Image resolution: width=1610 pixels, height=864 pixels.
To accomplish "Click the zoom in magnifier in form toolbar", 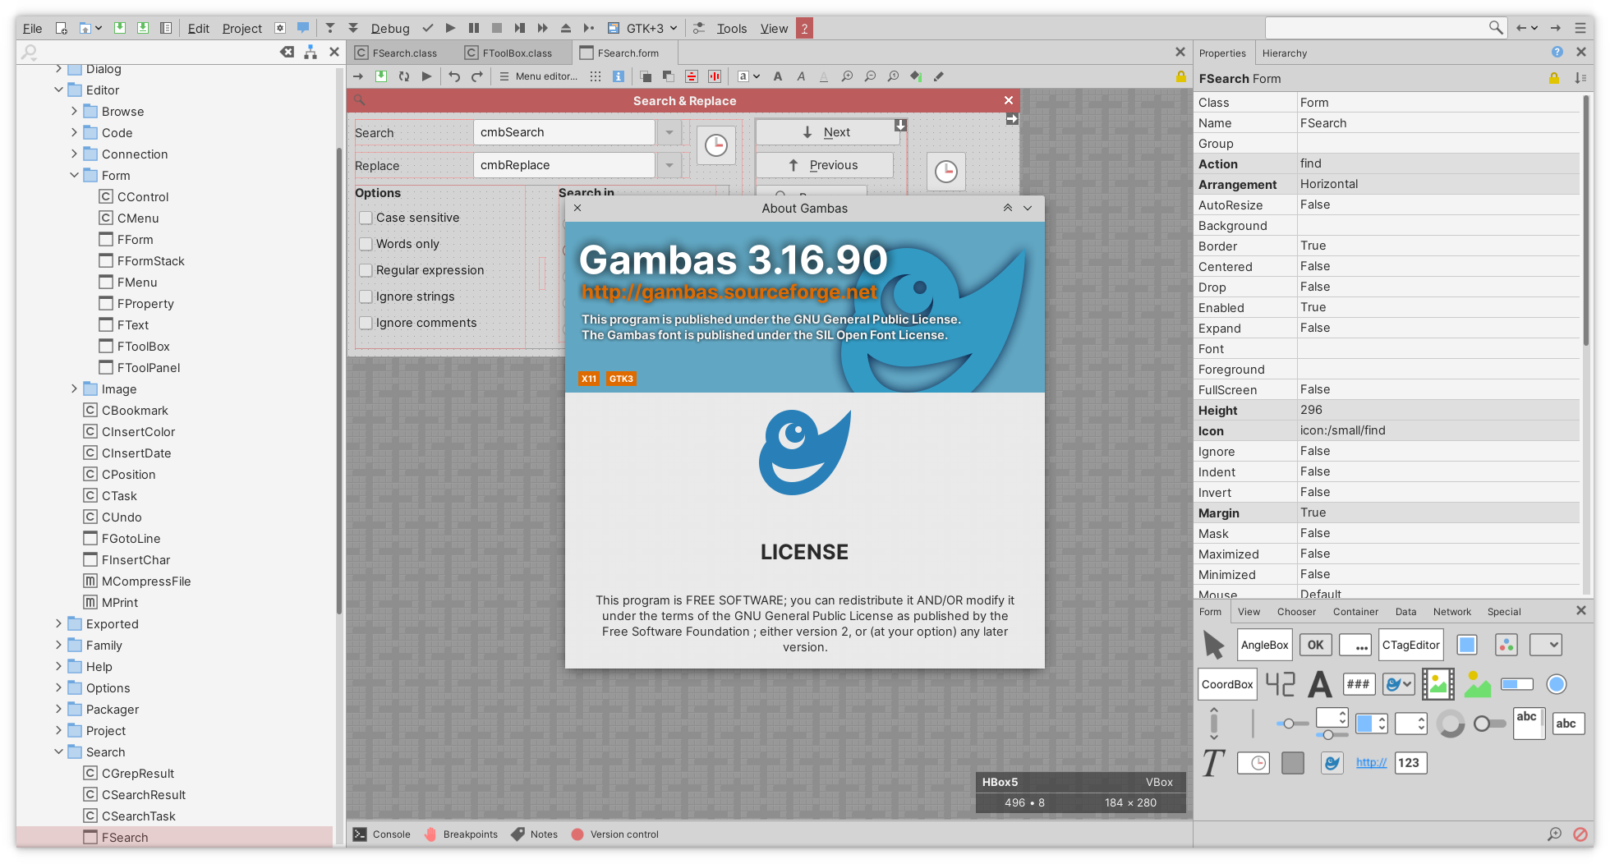I will click(x=847, y=76).
